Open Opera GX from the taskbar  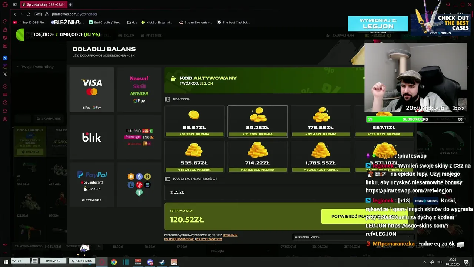click(x=101, y=262)
